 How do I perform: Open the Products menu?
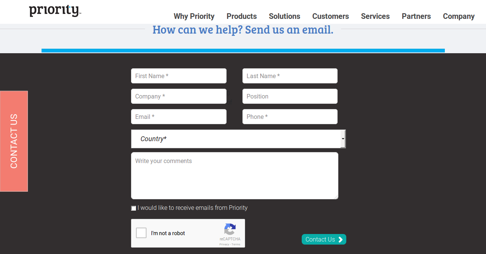[241, 16]
